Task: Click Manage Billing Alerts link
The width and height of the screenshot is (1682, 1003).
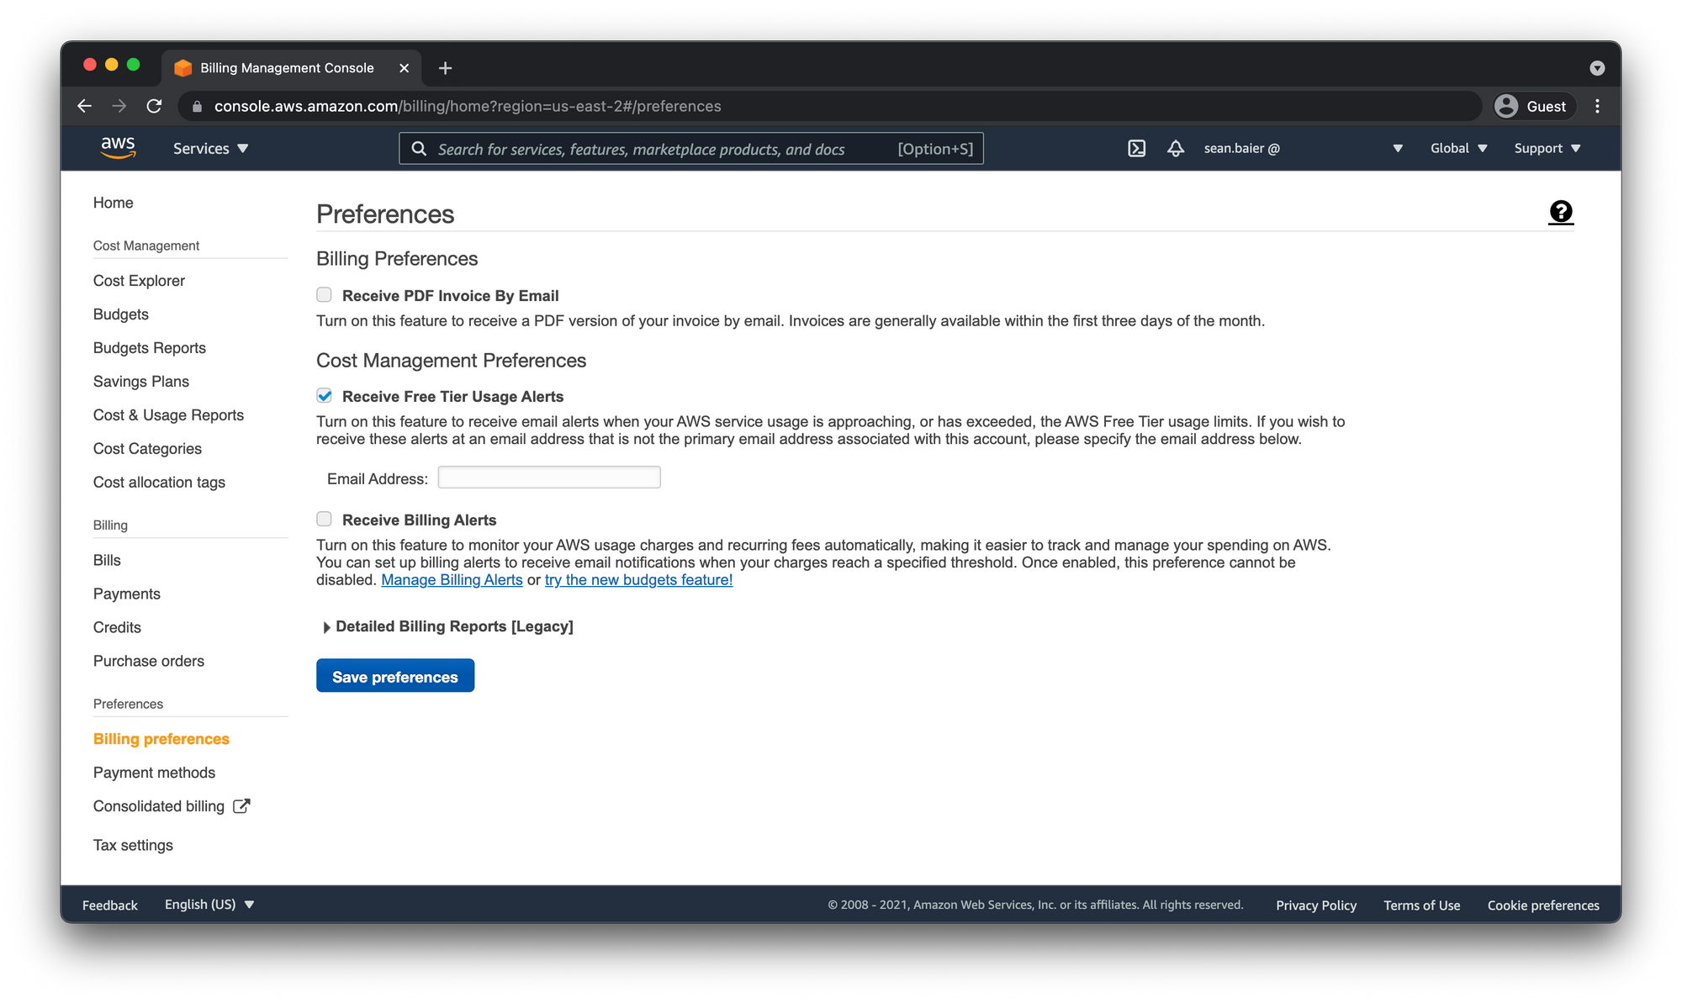Action: pos(452,580)
